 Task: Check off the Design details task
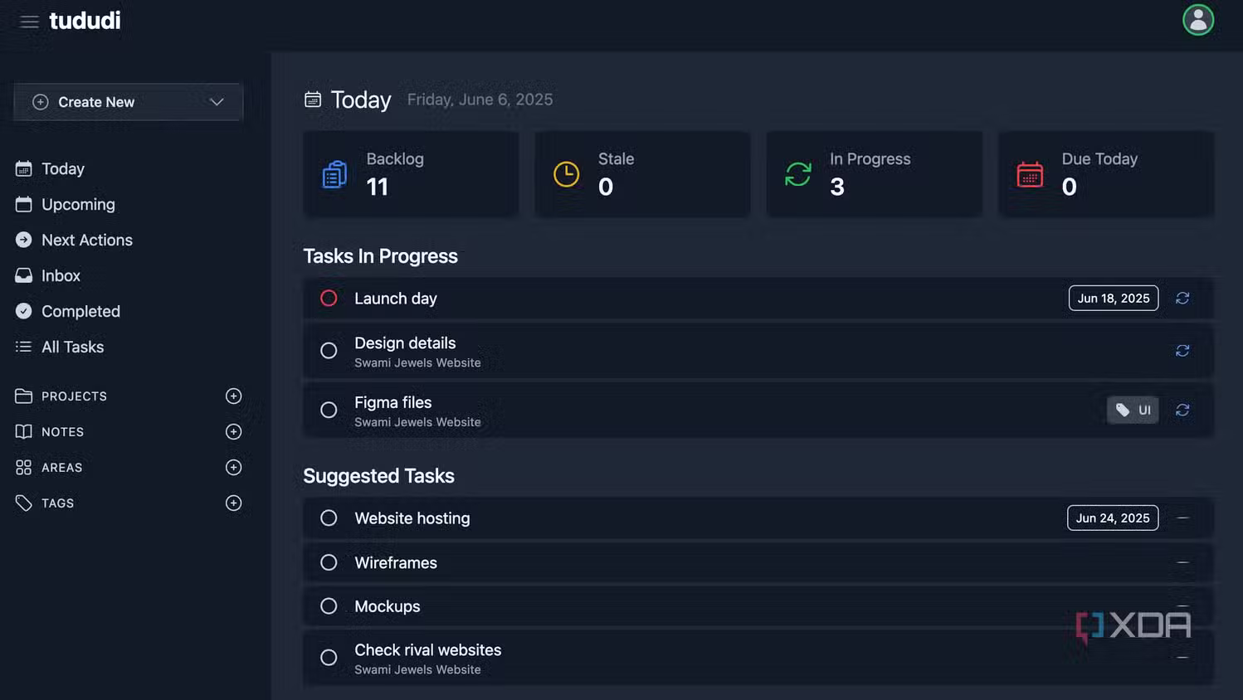[x=329, y=351]
